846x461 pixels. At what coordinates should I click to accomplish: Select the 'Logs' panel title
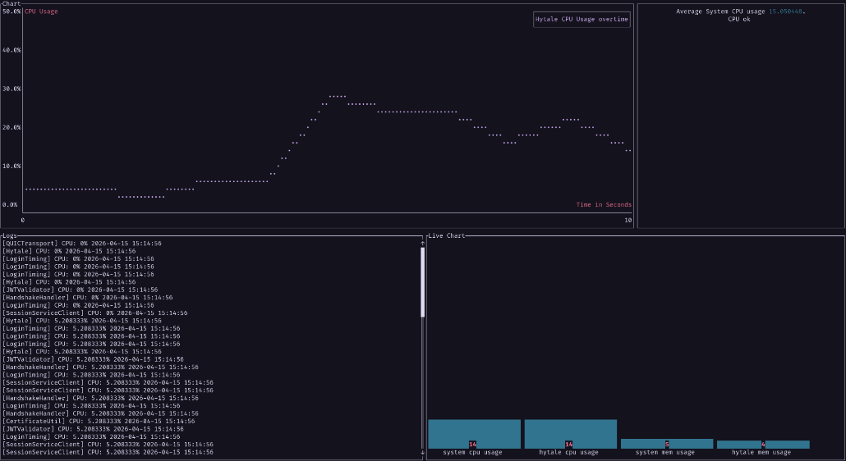pyautogui.click(x=10, y=236)
